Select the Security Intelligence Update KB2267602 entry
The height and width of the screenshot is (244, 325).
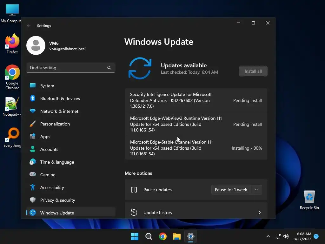click(196, 100)
